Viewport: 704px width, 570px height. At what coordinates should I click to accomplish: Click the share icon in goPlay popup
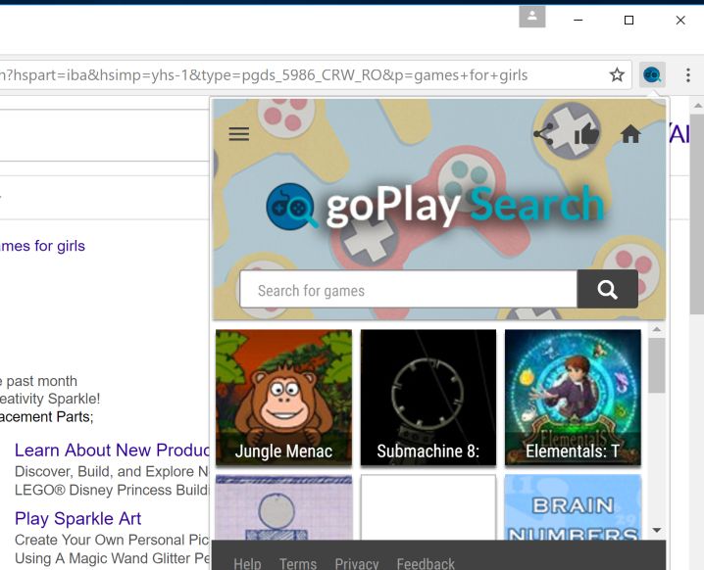(543, 133)
